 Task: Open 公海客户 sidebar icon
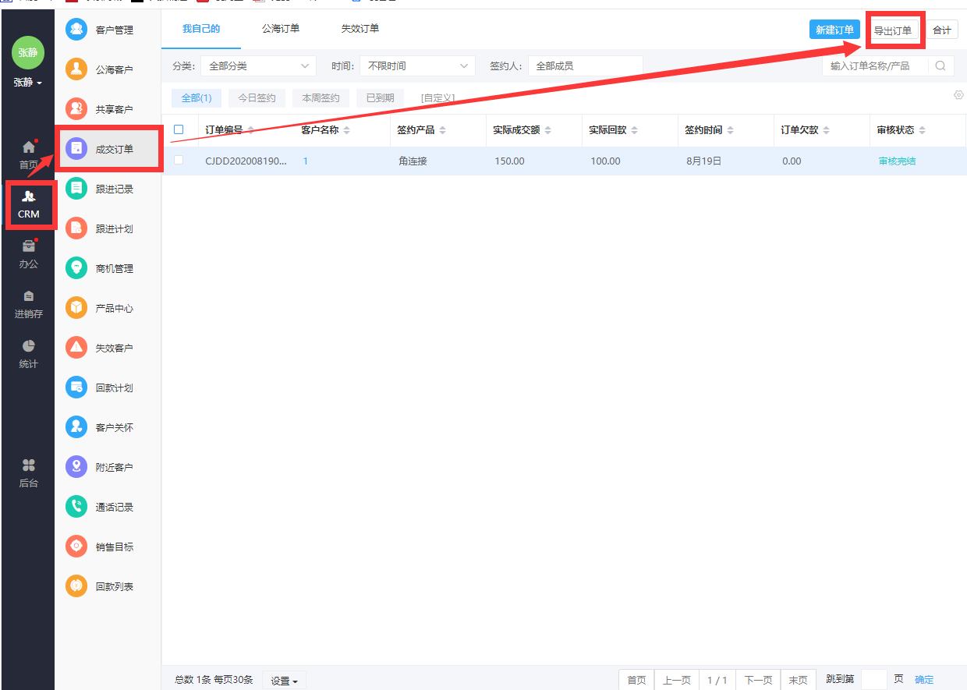tap(76, 69)
